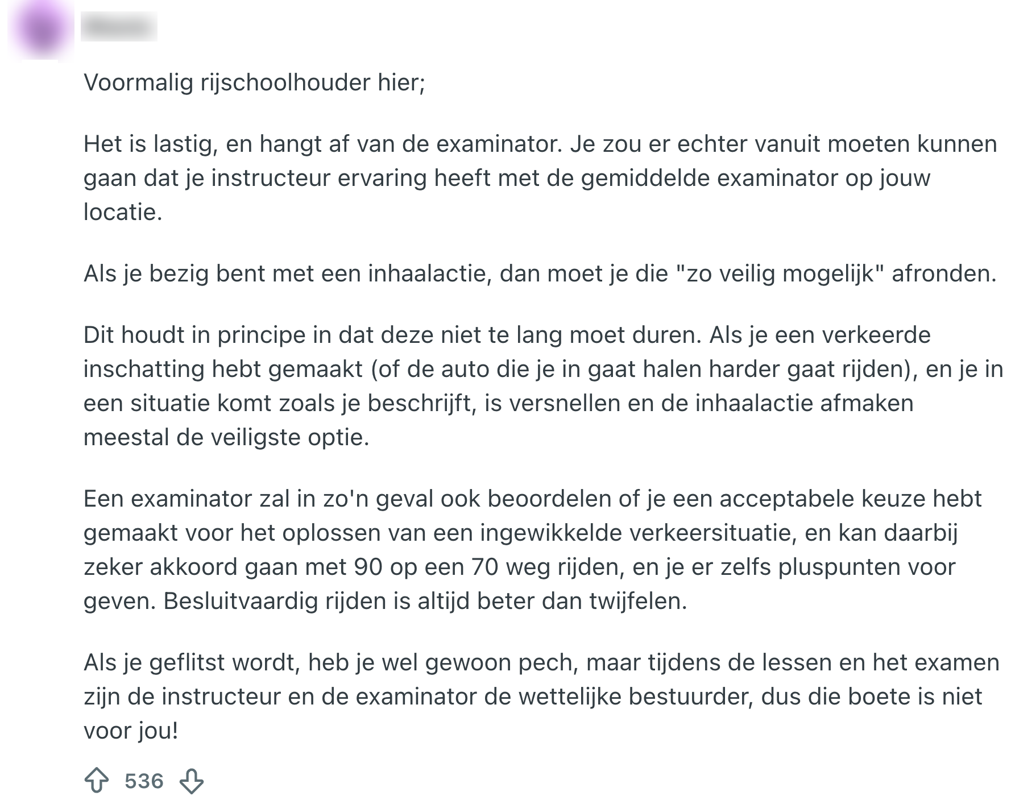Click the closing words 'voor jou!'
Viewport: 1011px width, 804px height.
pos(131,731)
